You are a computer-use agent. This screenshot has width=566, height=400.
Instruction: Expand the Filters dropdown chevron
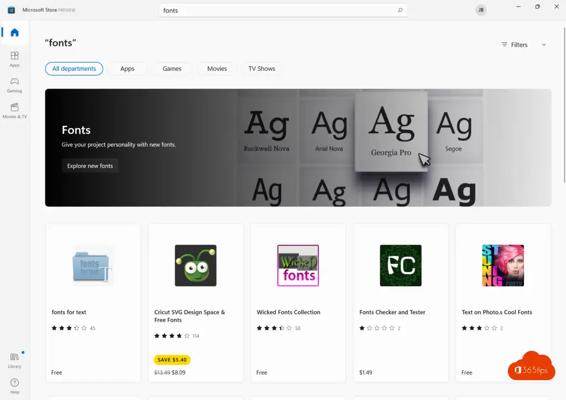pos(543,45)
